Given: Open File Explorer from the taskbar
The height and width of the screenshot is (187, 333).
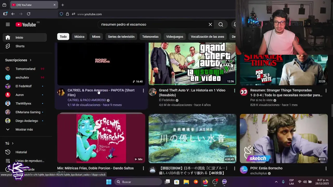Looking at the screenshot, I should 186,182.
